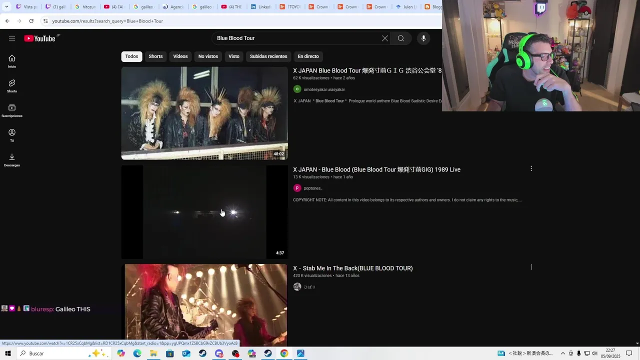This screenshot has height=360, width=640.
Task: Select the En directo filter chip
Action: pyautogui.click(x=308, y=56)
